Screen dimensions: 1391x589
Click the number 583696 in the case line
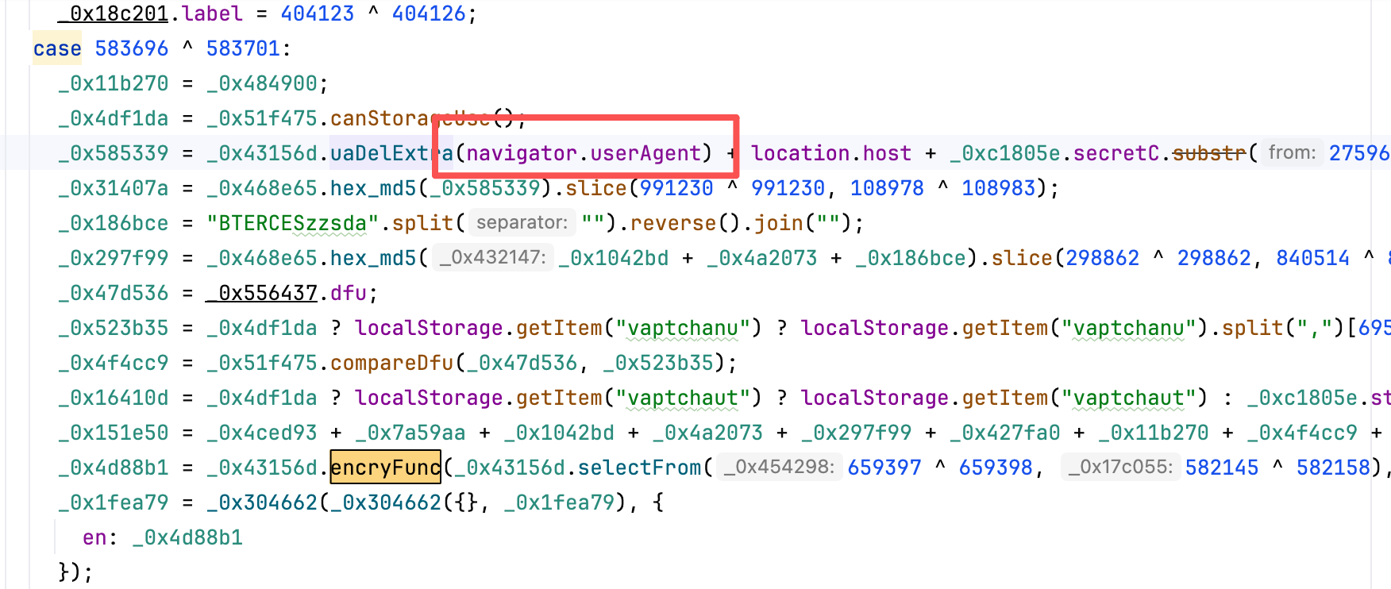(132, 48)
